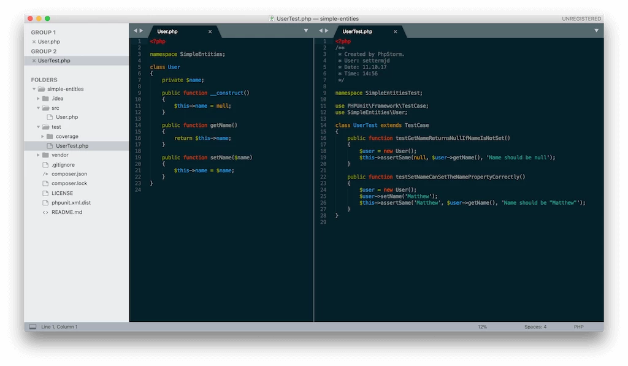Open right pane tab list dropdown arrow

pos(596,31)
